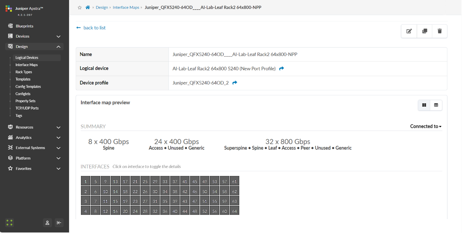Click the back to list link
462x234 pixels.
[91, 28]
